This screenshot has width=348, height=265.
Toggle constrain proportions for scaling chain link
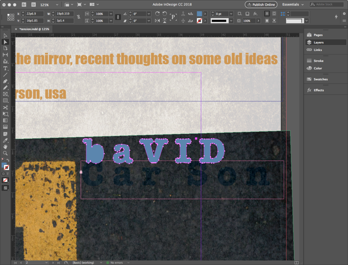coord(118,17)
